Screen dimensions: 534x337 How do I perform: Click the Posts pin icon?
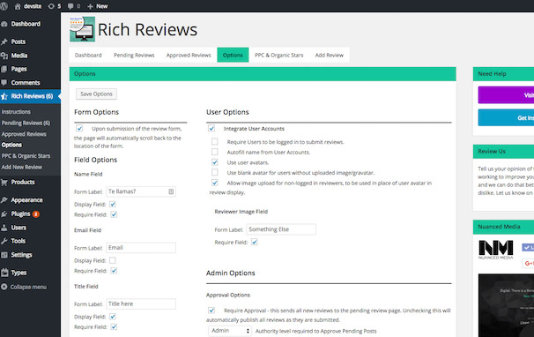(x=4, y=41)
